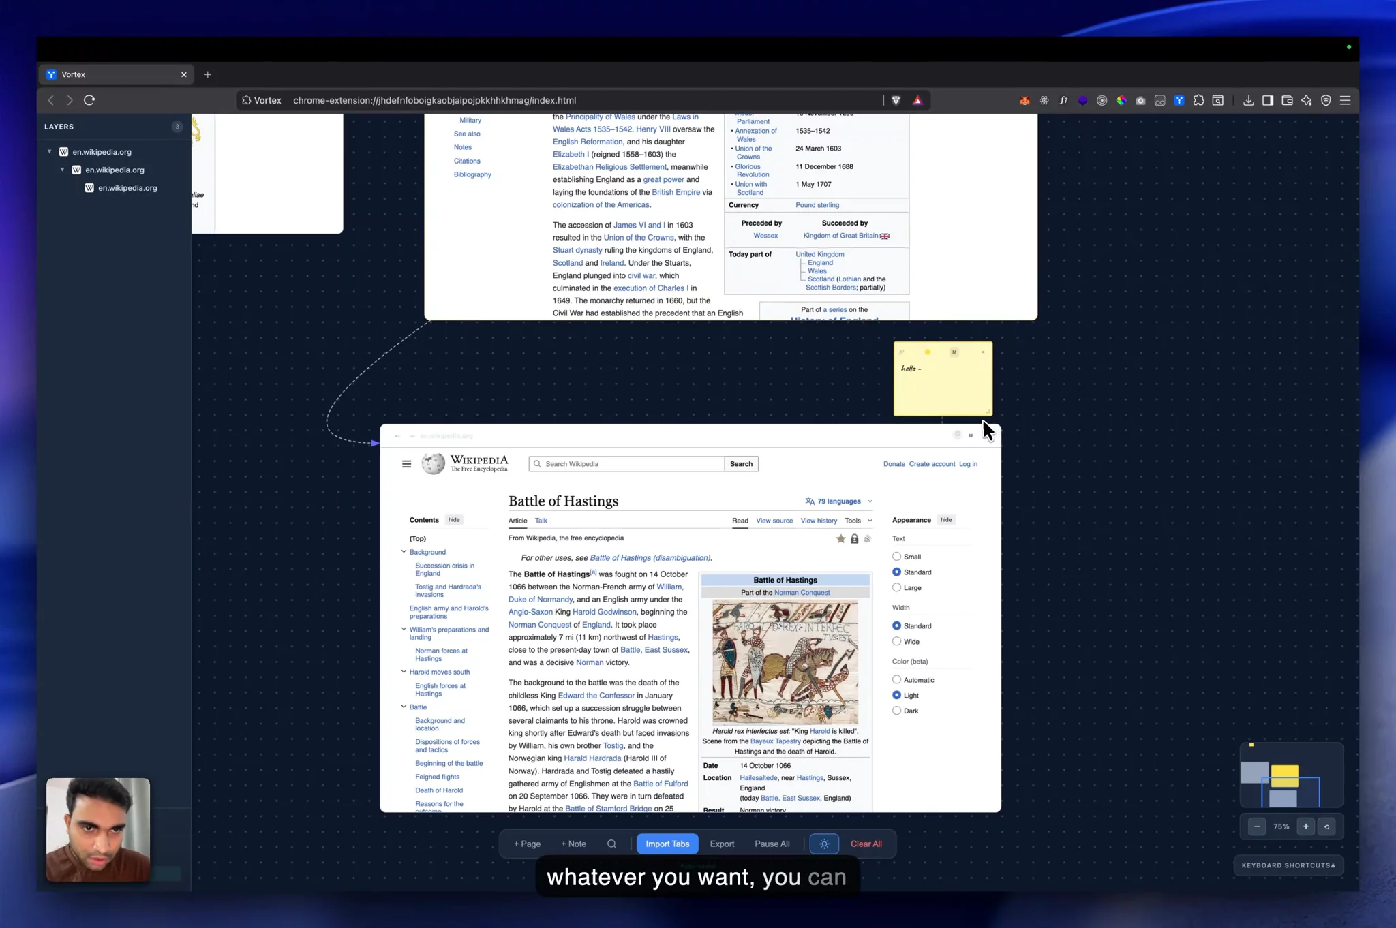Click the Wikipedia globe logo
The height and width of the screenshot is (928, 1396).
click(x=433, y=464)
